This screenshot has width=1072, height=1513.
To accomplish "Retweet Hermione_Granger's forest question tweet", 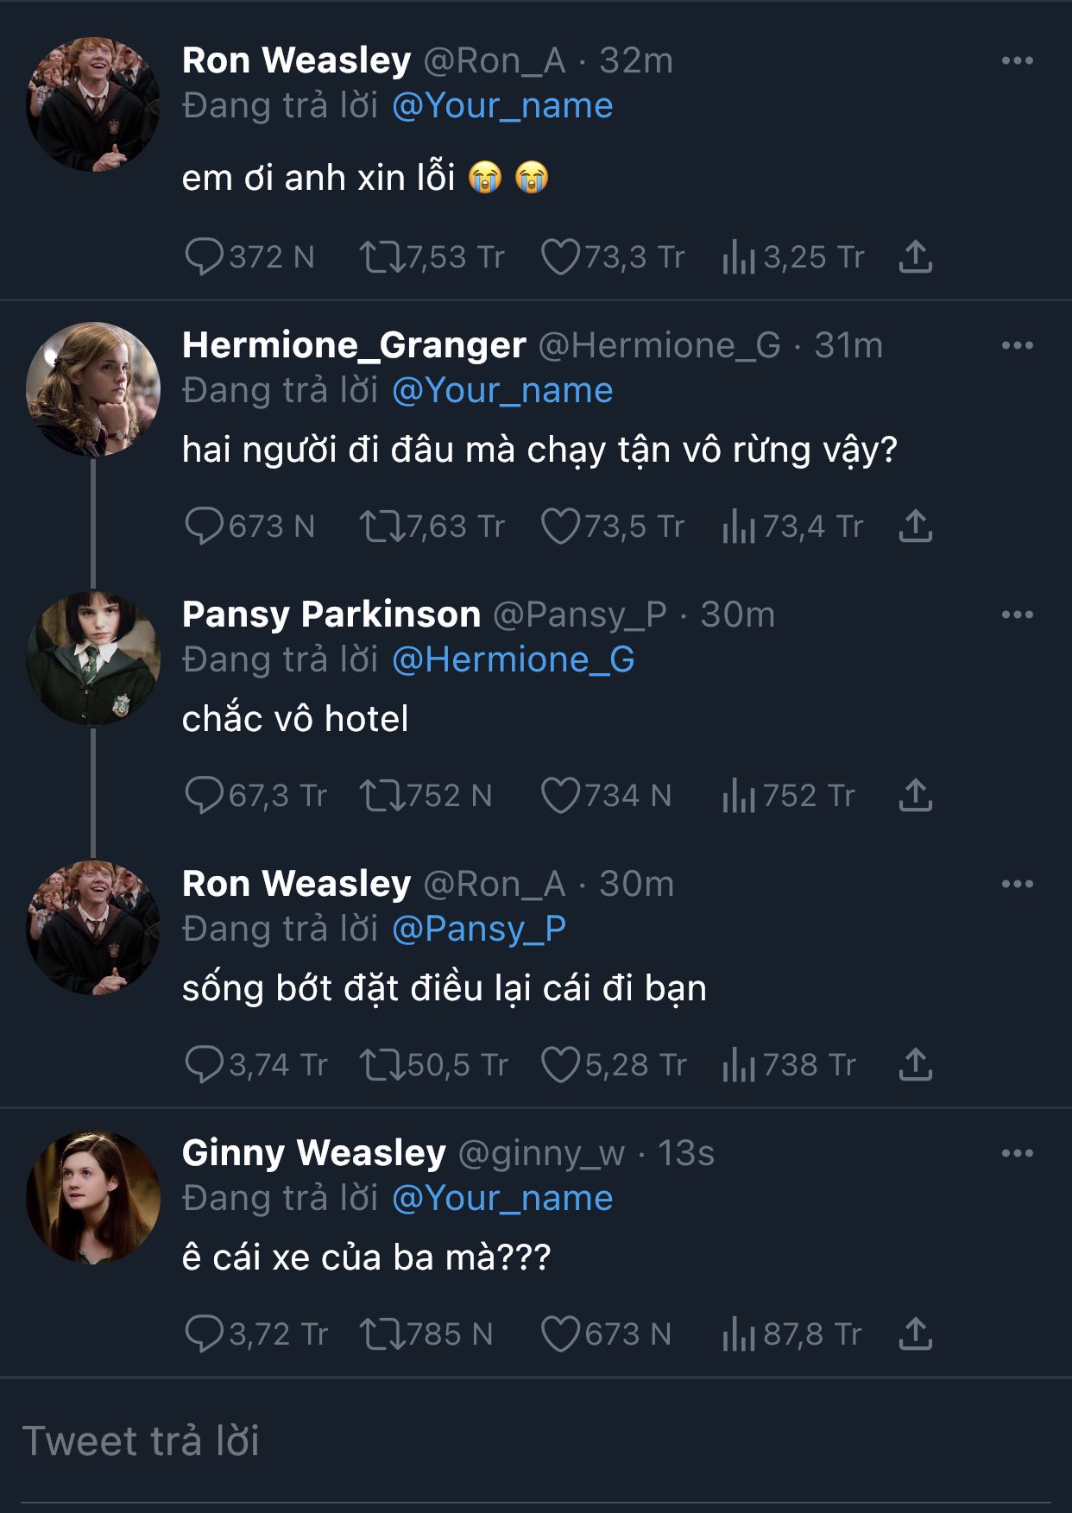I will click(x=382, y=526).
